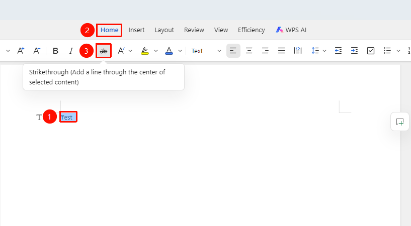Justify the paragraph text

tap(282, 51)
